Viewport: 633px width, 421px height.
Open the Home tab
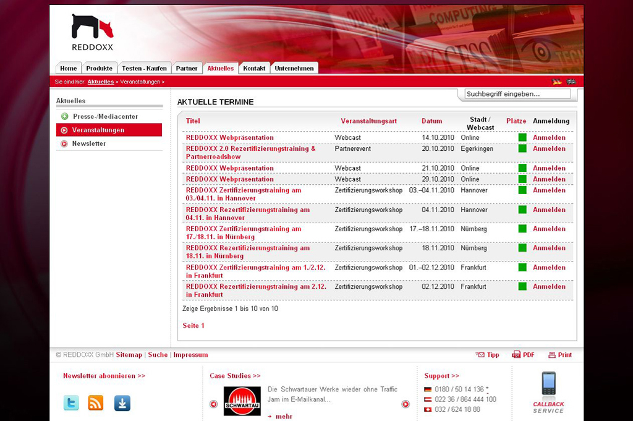click(x=68, y=68)
